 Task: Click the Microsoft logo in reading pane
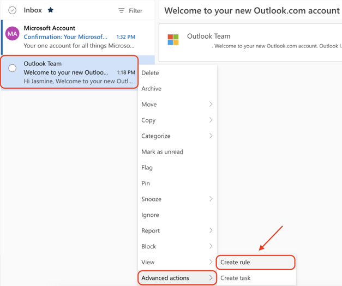[173, 39]
